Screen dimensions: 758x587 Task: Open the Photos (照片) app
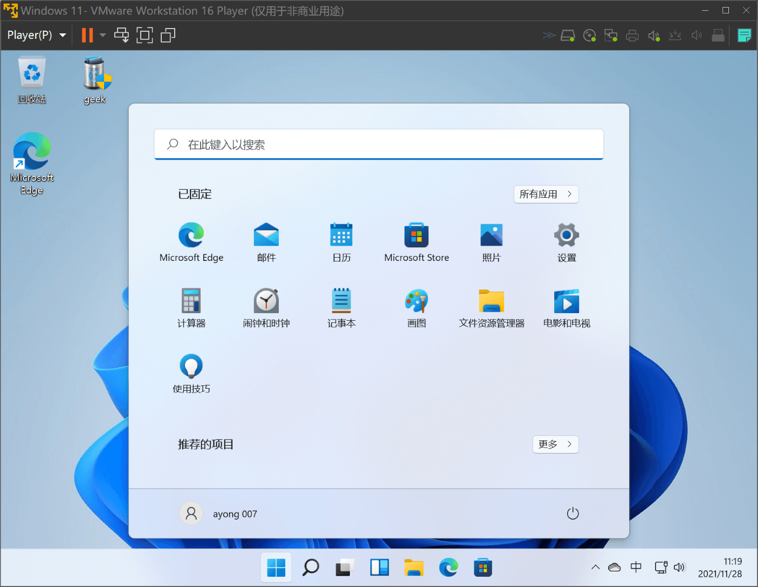pyautogui.click(x=491, y=242)
